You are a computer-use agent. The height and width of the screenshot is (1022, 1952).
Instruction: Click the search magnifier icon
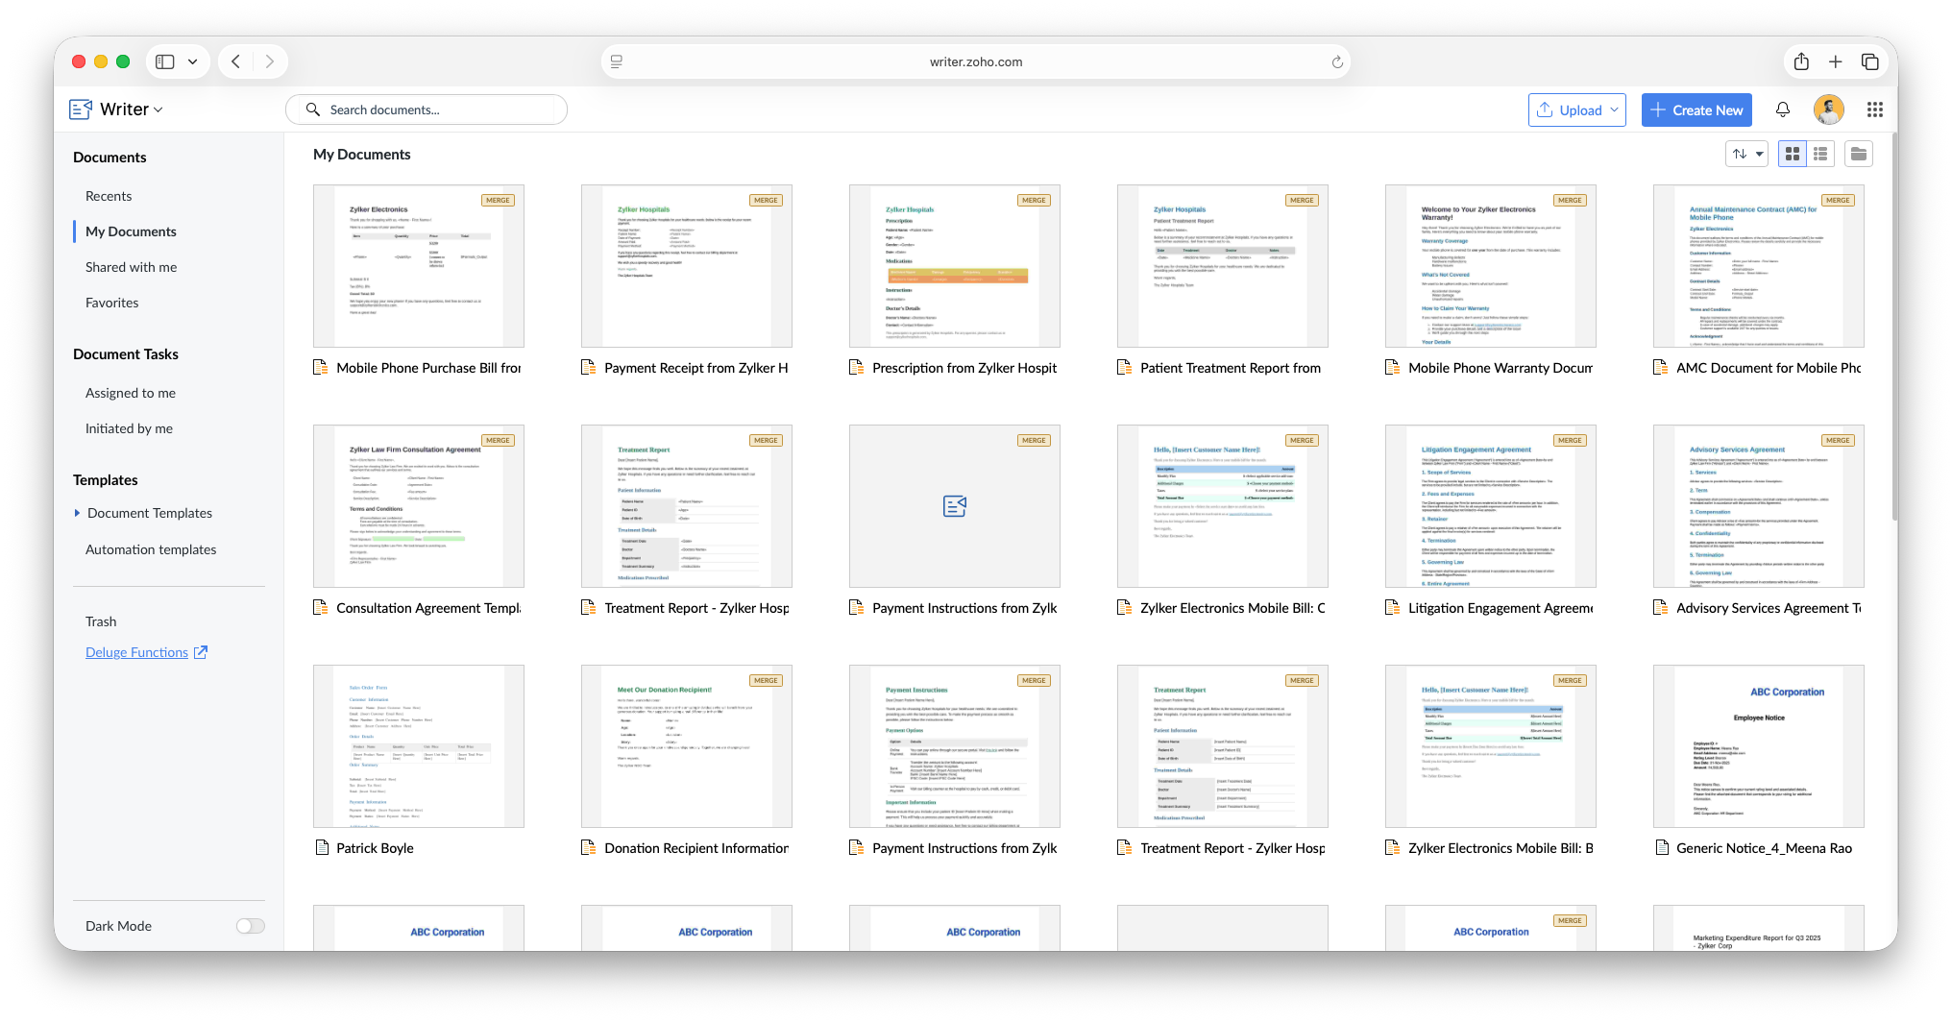pos(313,109)
